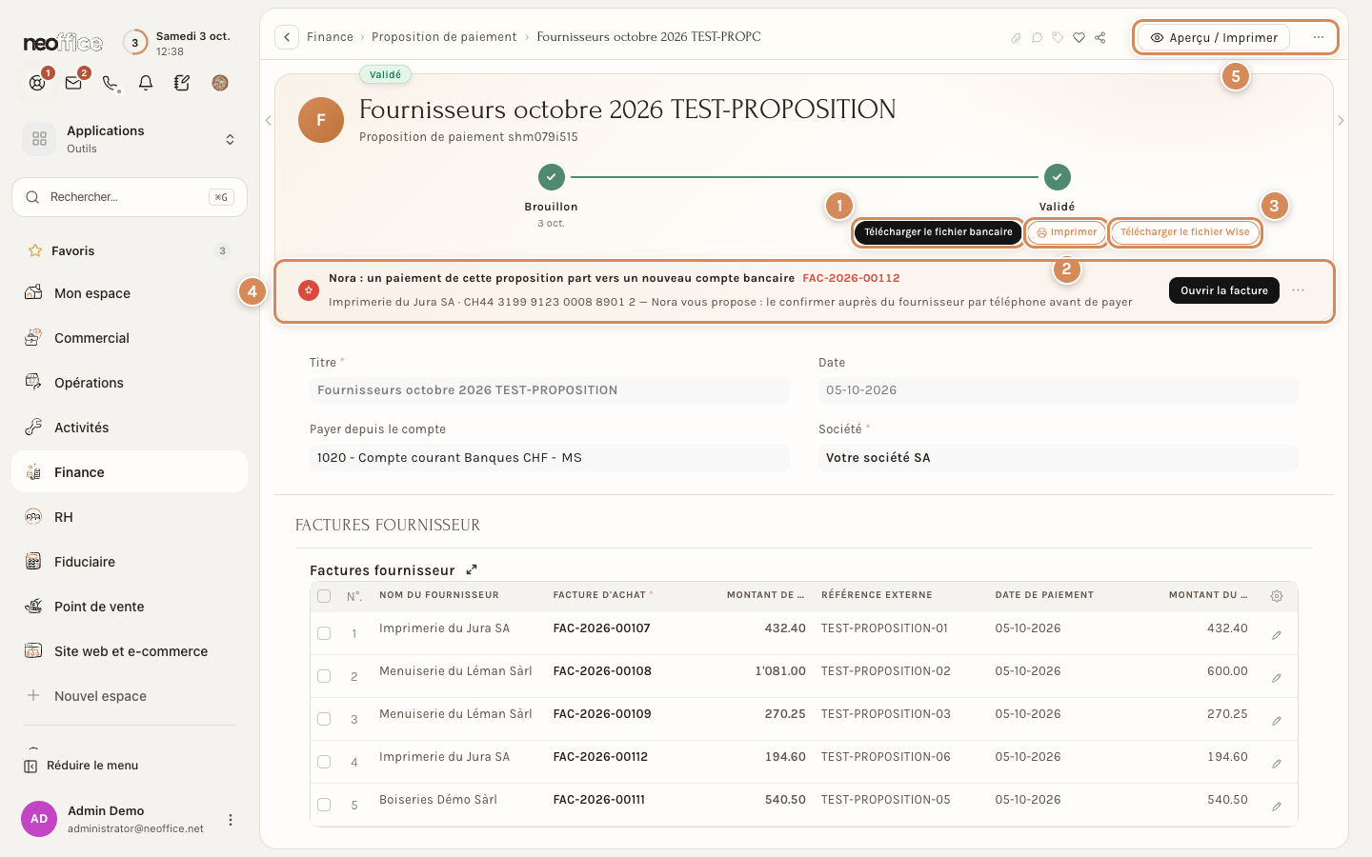Open Admin Demo account options menu

click(231, 820)
